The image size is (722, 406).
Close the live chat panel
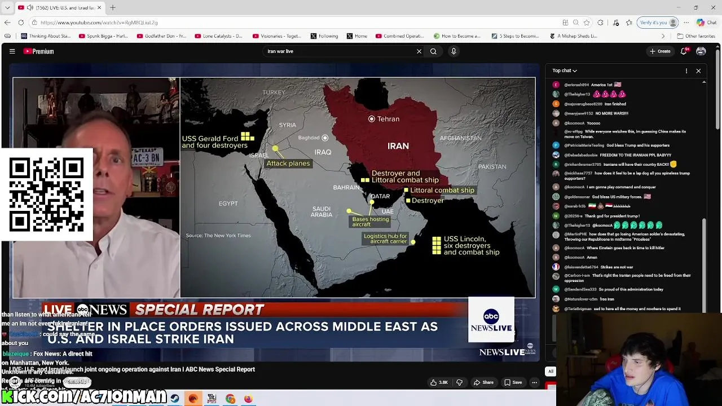698,70
